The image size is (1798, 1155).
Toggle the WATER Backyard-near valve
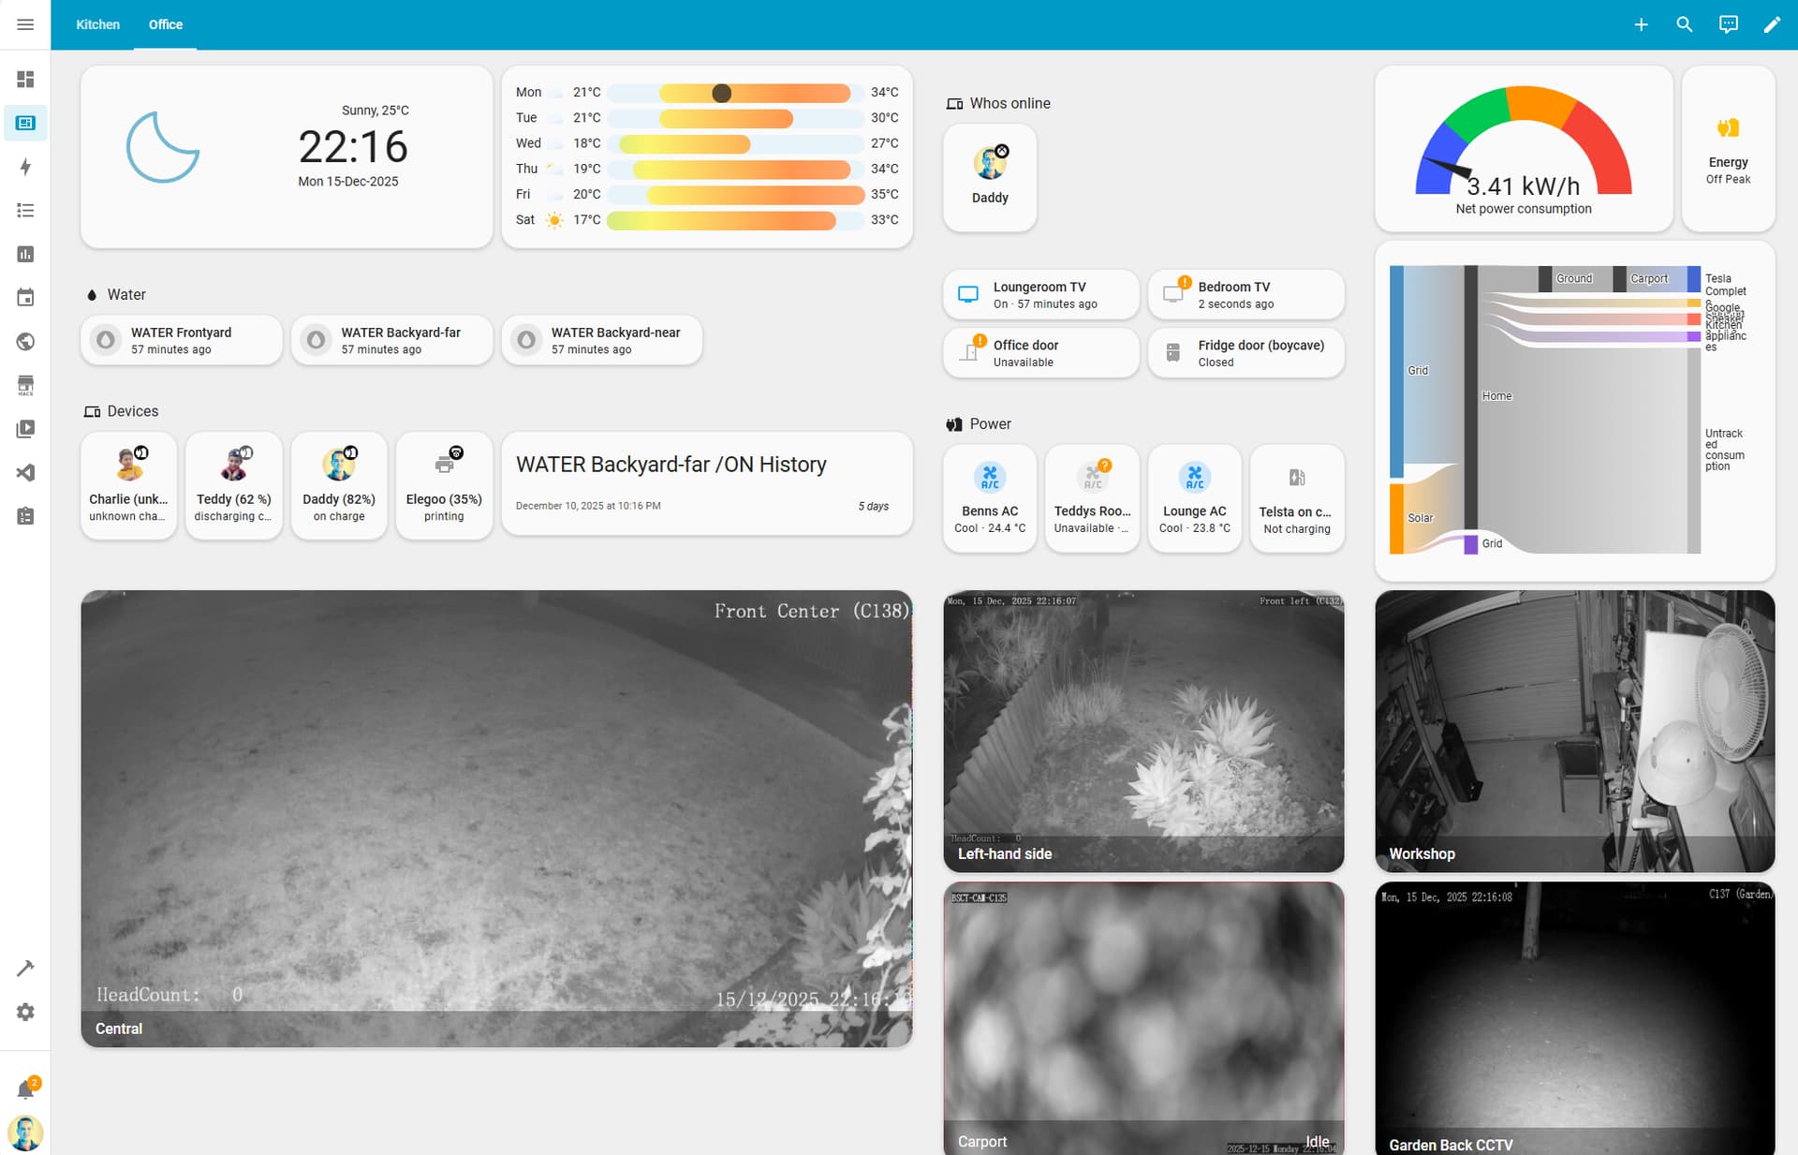[x=527, y=340]
